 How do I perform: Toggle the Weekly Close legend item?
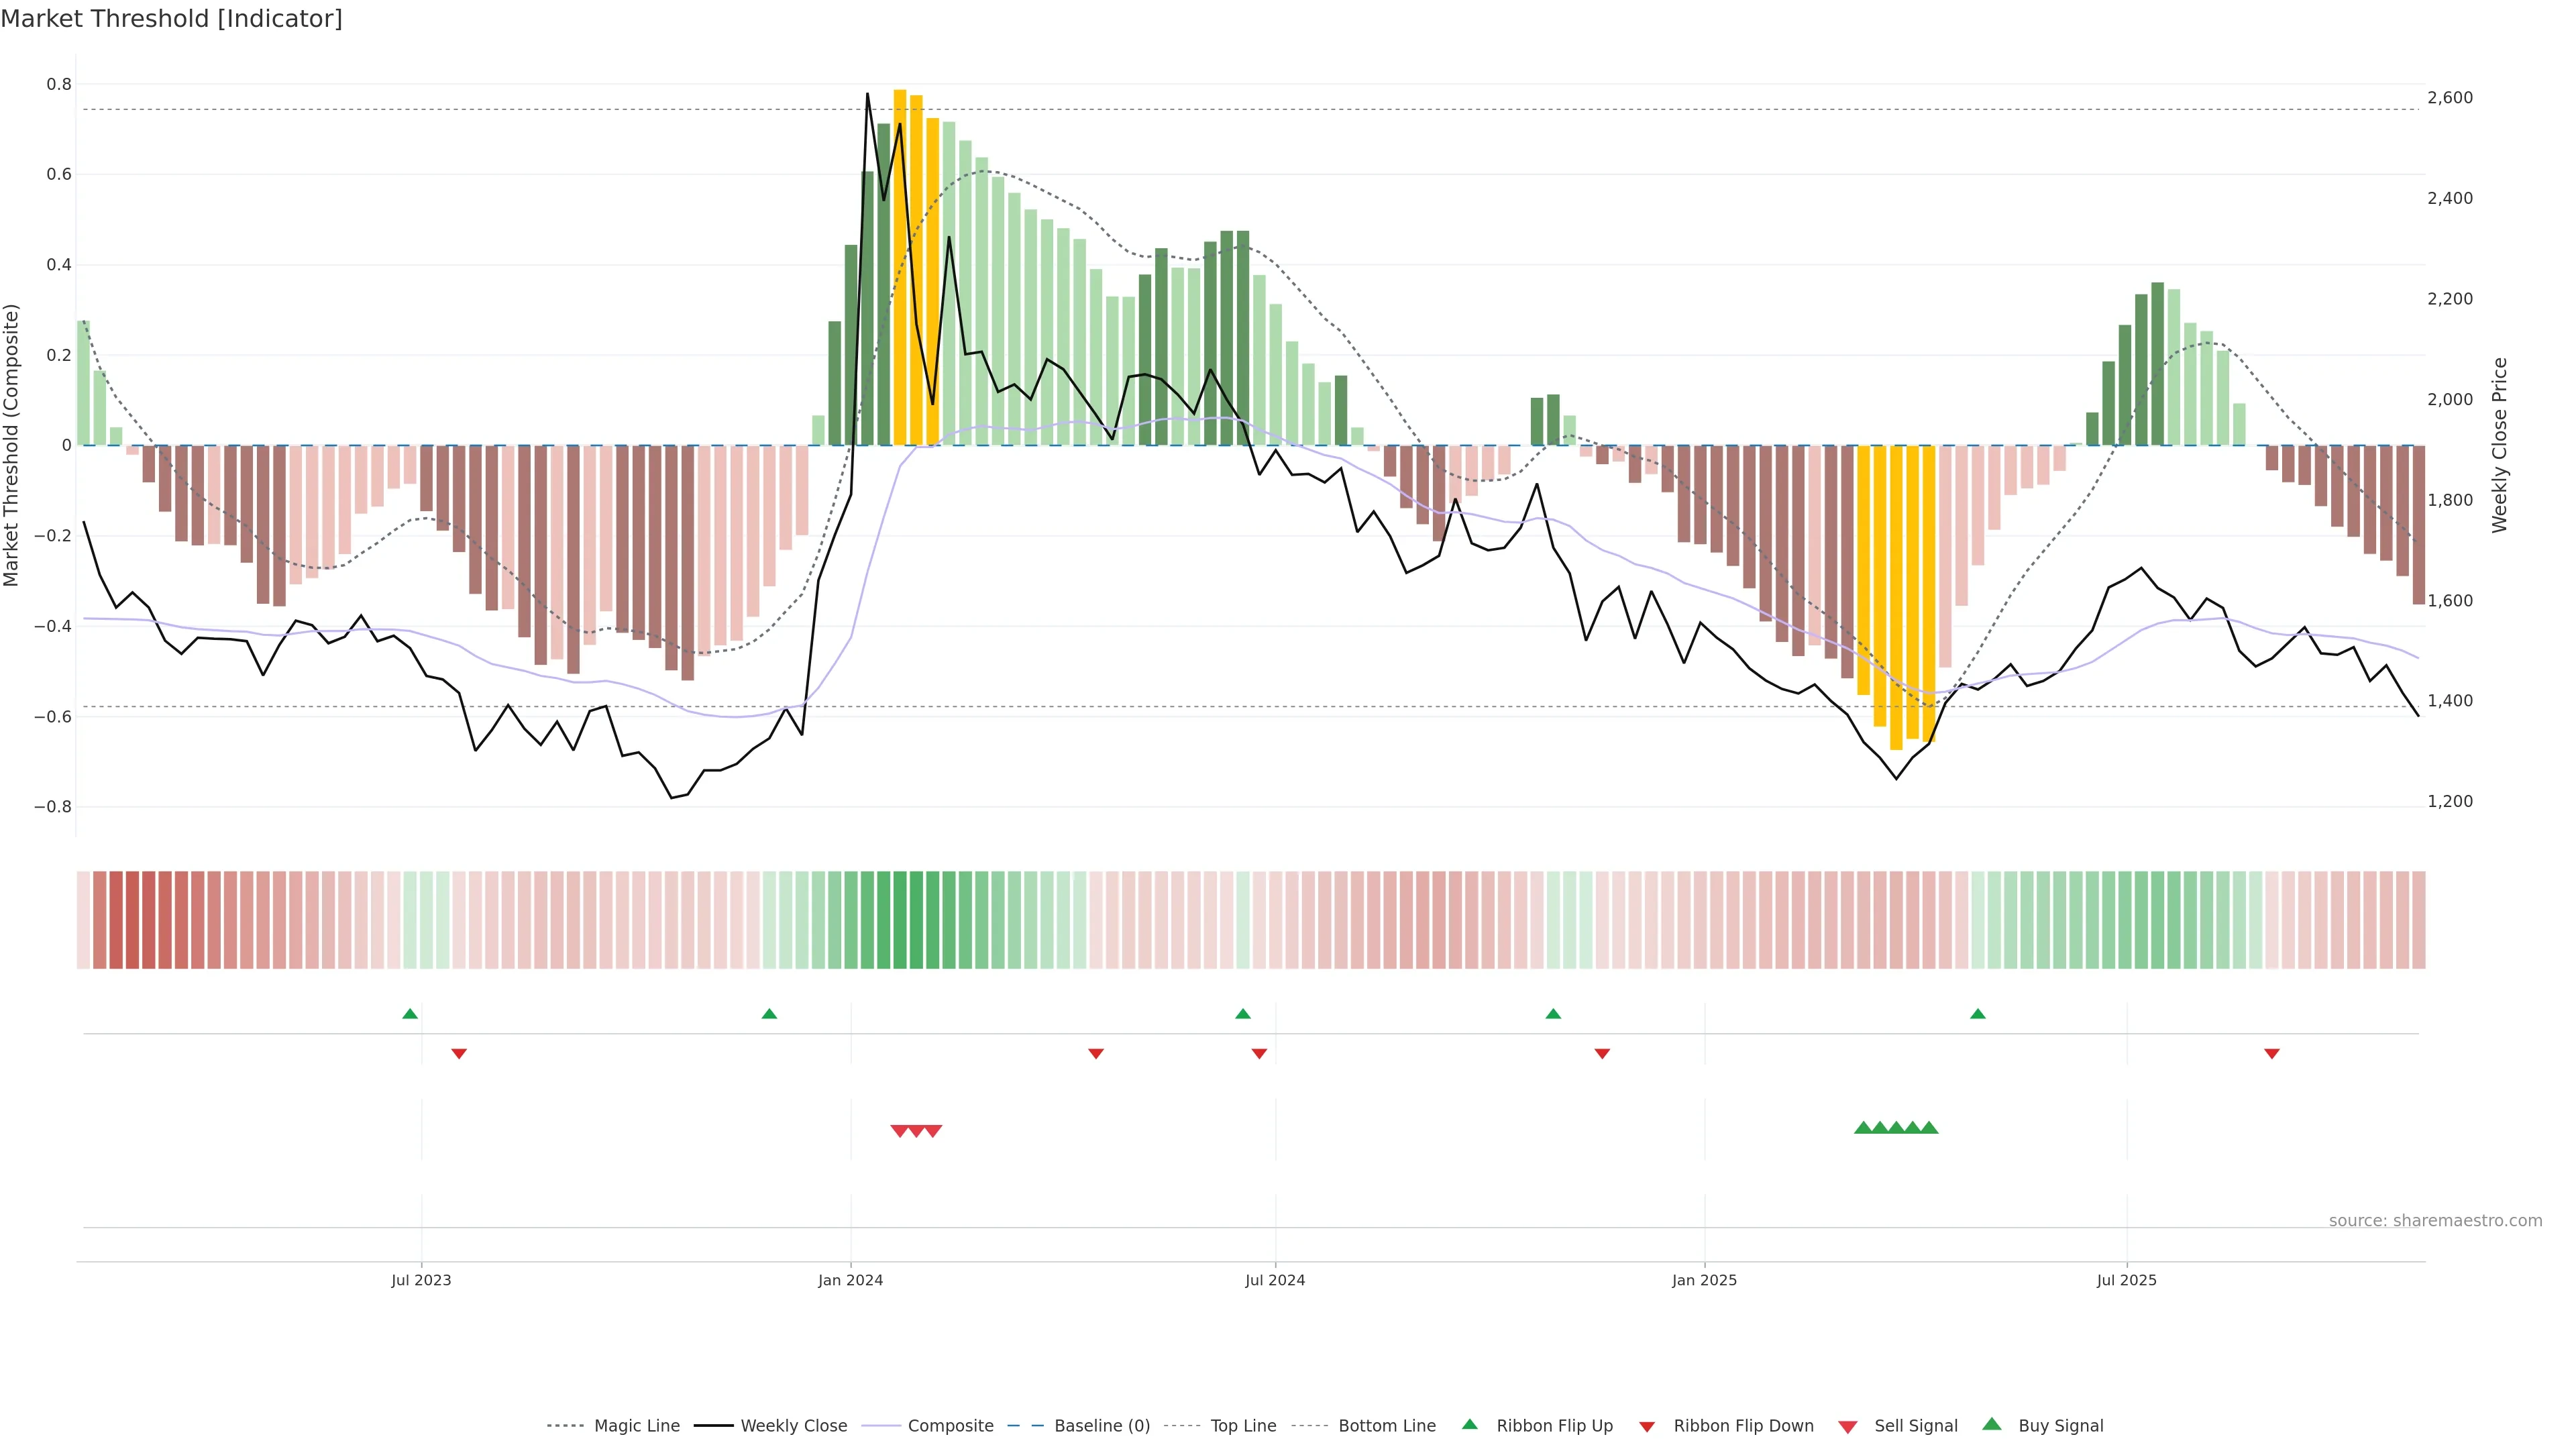(793, 1425)
